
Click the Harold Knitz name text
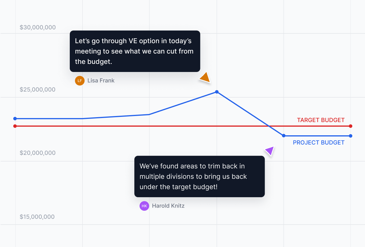(168, 206)
